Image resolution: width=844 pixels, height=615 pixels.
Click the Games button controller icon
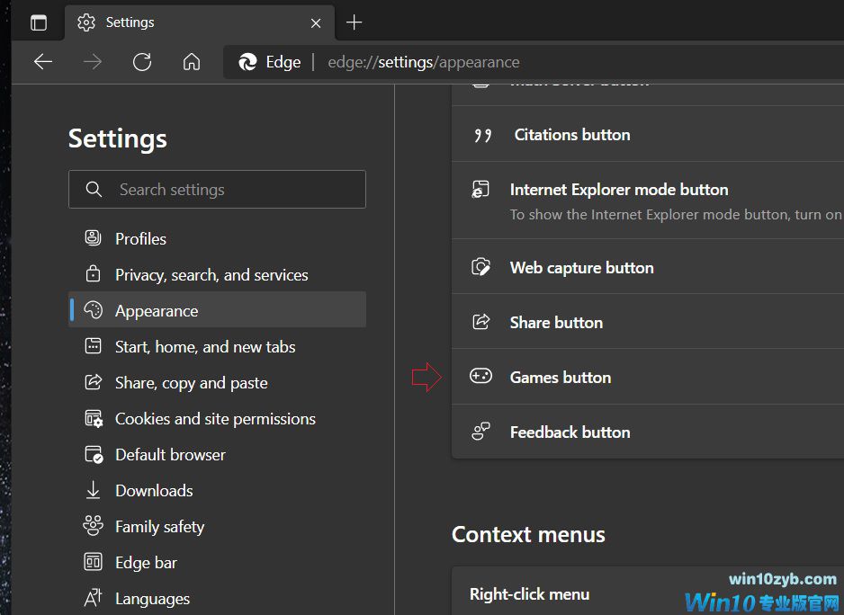[x=481, y=377]
